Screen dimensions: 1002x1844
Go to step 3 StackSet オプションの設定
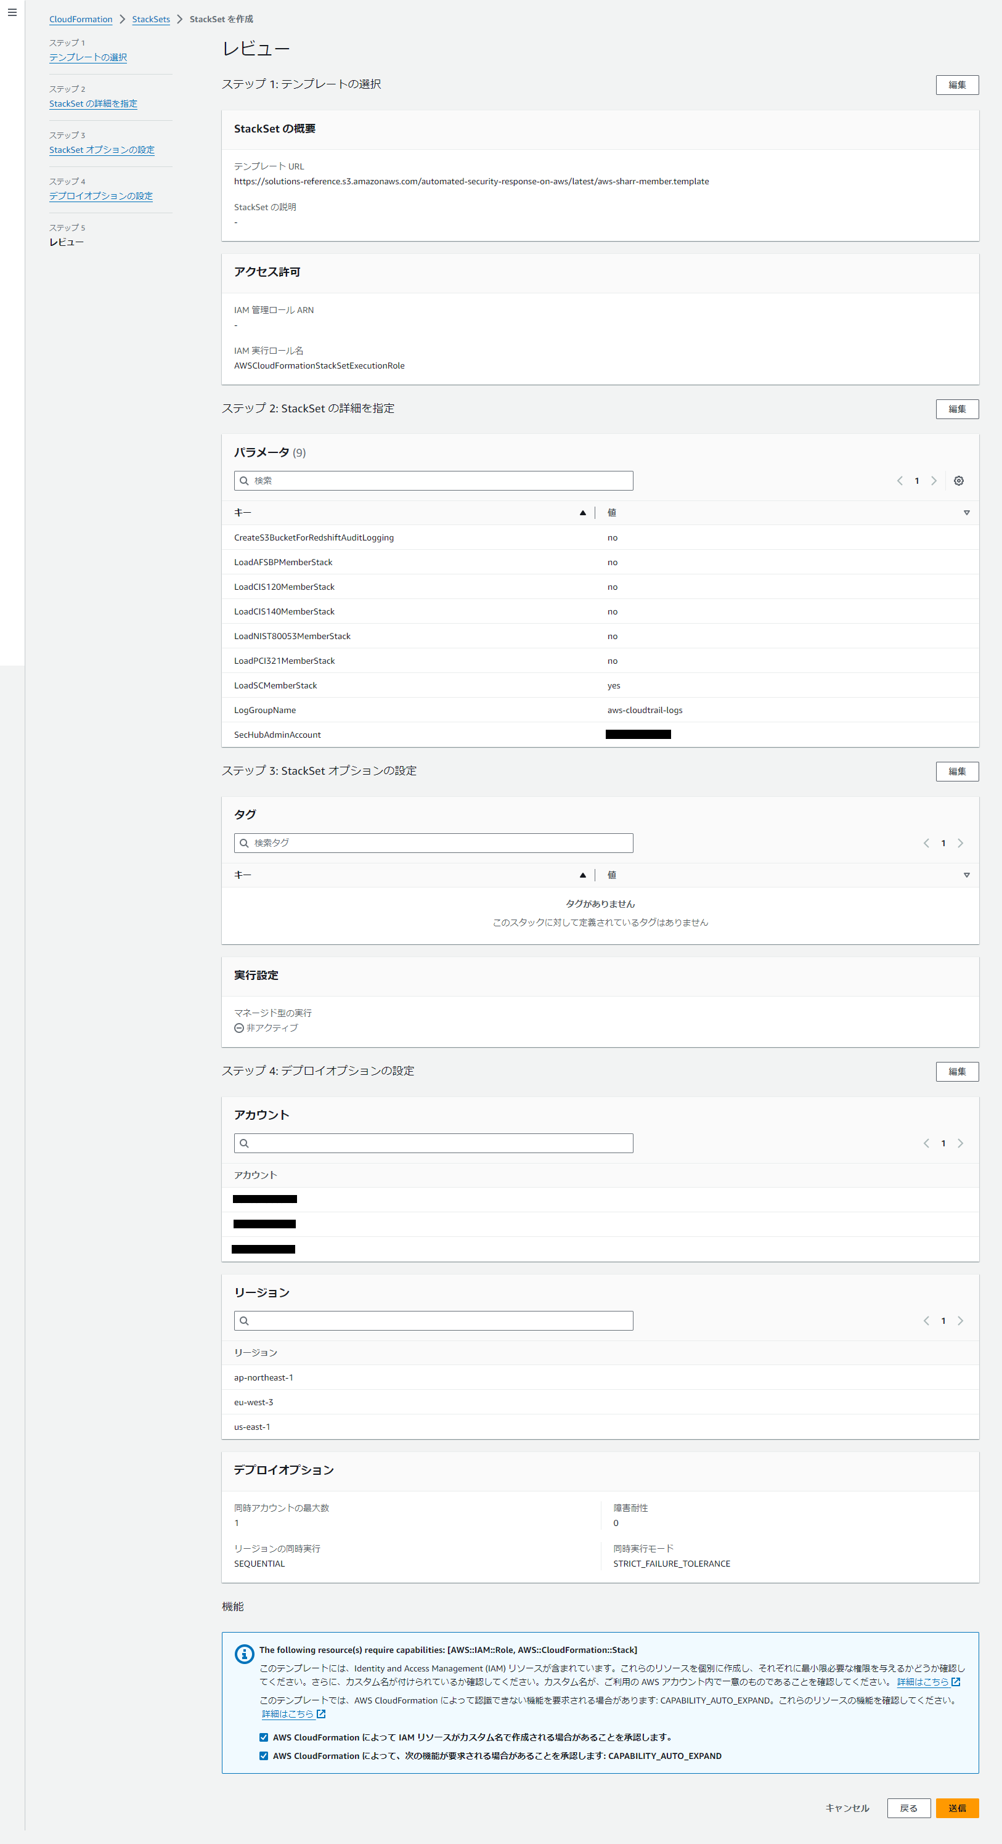coord(102,150)
